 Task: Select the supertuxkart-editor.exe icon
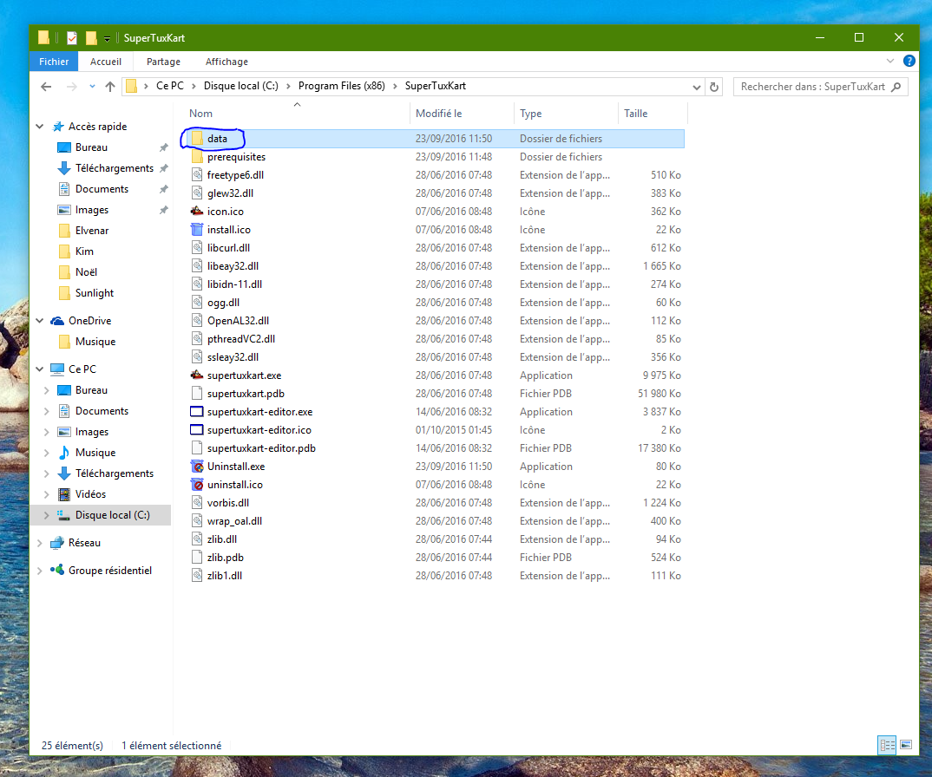coord(197,412)
